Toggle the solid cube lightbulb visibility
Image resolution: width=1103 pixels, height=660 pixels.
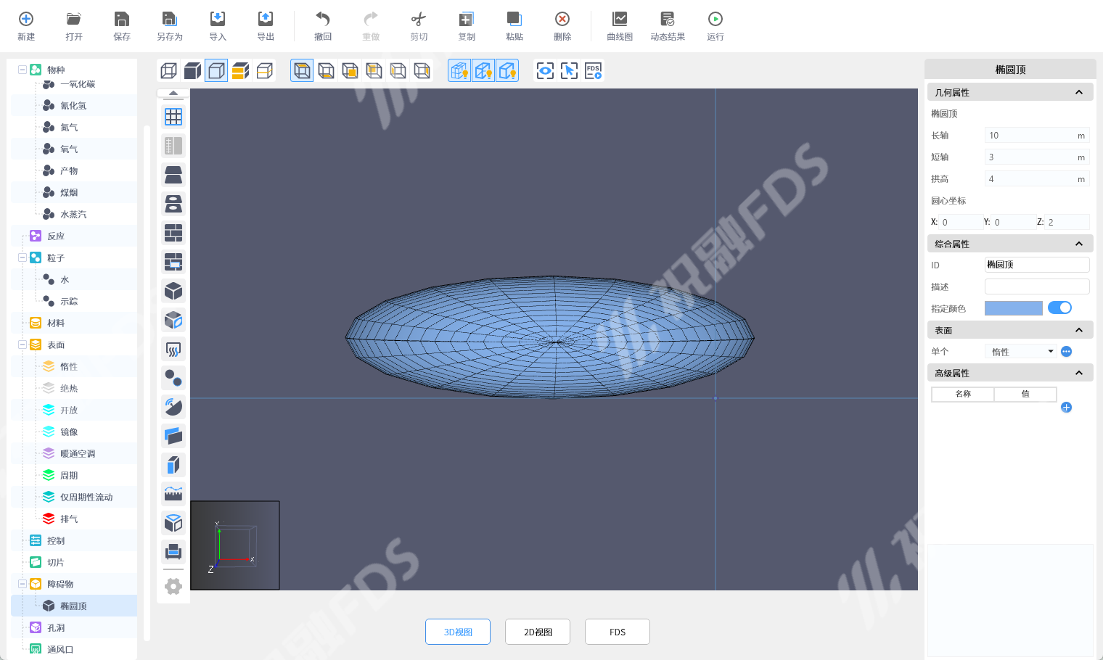pyautogui.click(x=507, y=70)
